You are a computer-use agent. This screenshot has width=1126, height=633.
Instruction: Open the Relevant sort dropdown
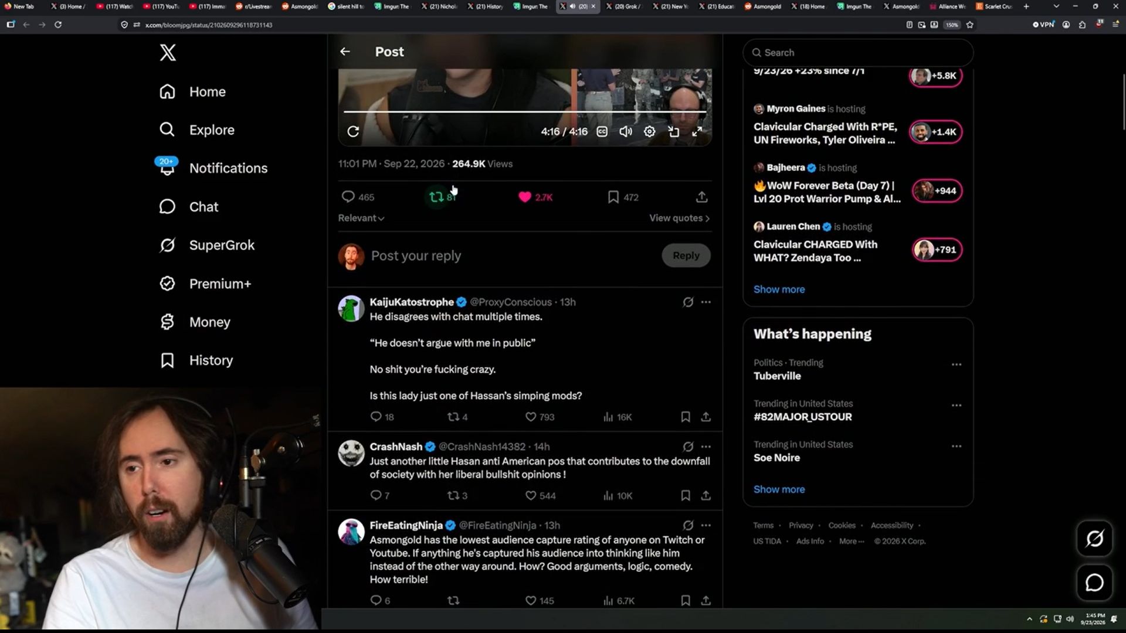tap(361, 218)
